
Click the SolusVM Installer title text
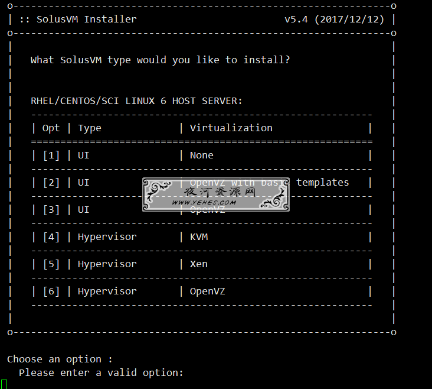pyautogui.click(x=87, y=20)
